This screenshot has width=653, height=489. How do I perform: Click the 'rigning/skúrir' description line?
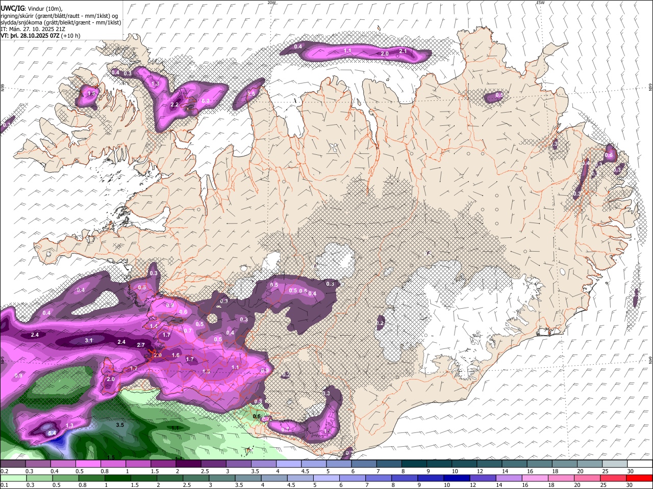click(x=59, y=15)
